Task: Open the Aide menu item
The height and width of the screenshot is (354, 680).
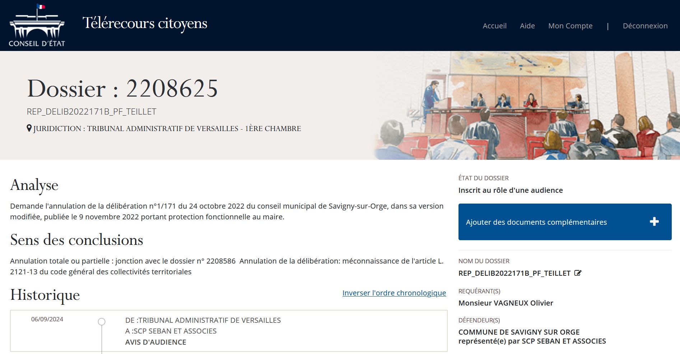Action: pos(527,26)
